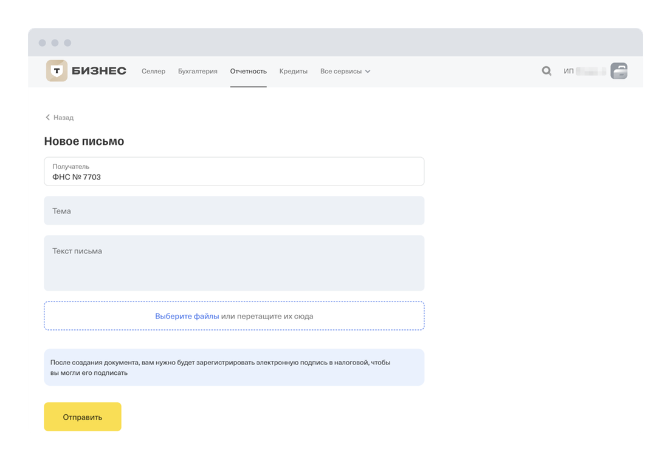Click the T shield logo icon
671x464 pixels.
click(57, 71)
